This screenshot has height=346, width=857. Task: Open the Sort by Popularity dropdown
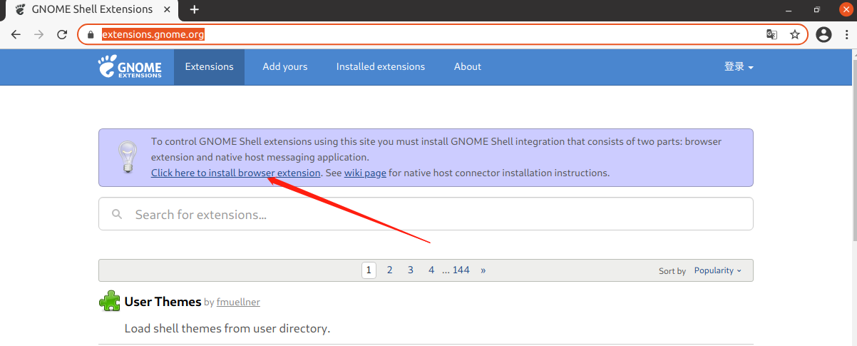coord(718,270)
